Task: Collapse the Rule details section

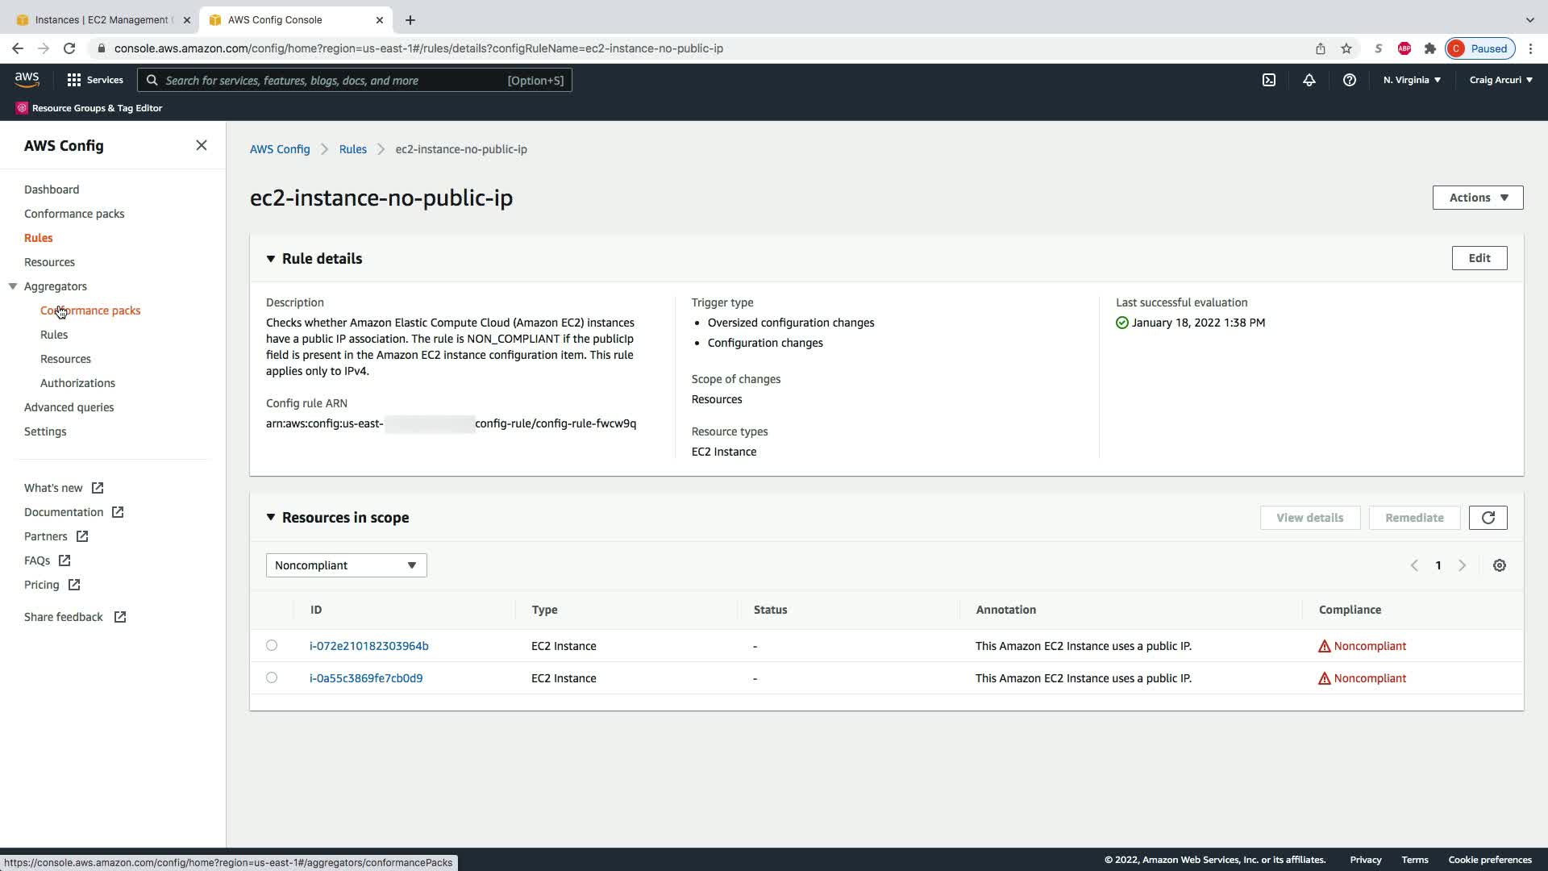Action: pyautogui.click(x=271, y=259)
